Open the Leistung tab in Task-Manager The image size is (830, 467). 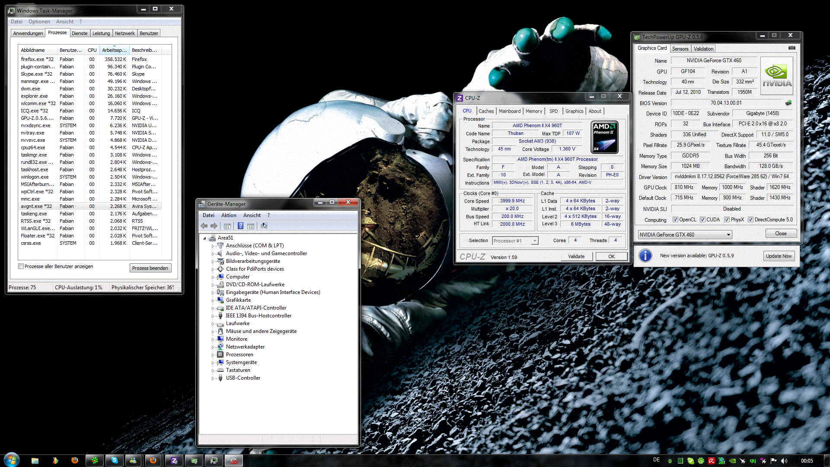[101, 33]
